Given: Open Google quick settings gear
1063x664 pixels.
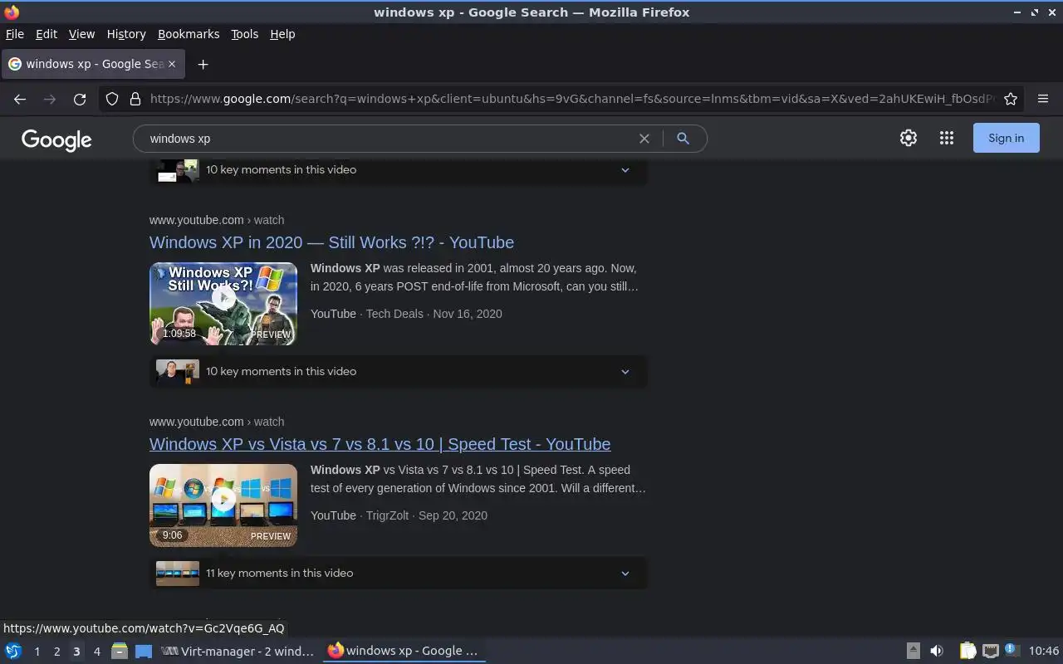Looking at the screenshot, I should [909, 139].
